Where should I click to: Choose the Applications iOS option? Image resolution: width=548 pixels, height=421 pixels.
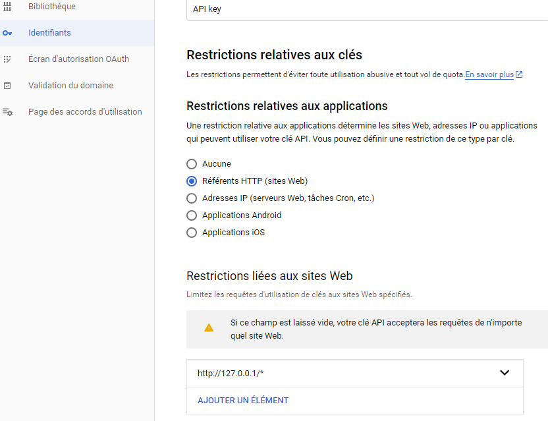pyautogui.click(x=192, y=233)
